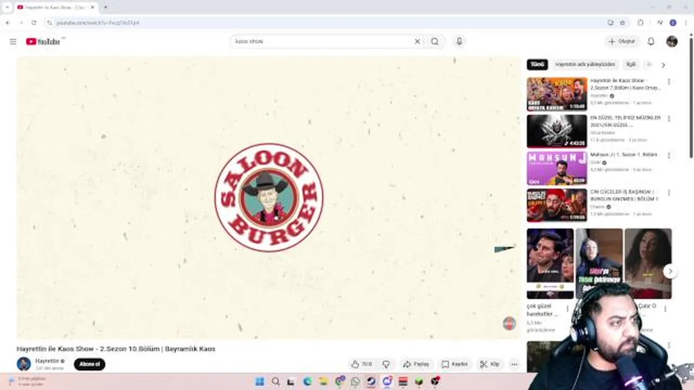Open the Chrome tab search dropdown
This screenshot has height=390, width=694.
coord(7,7)
